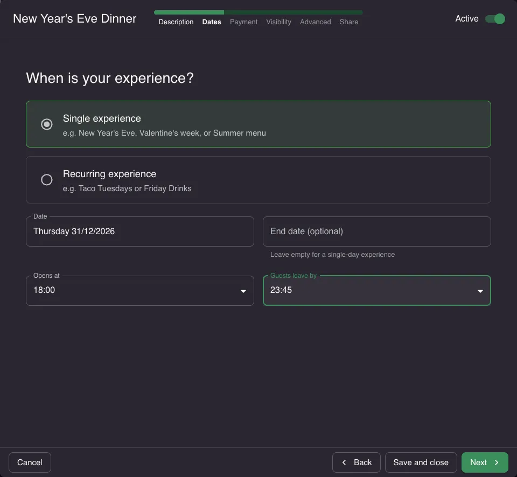Click the wizard progress bar

(258, 12)
